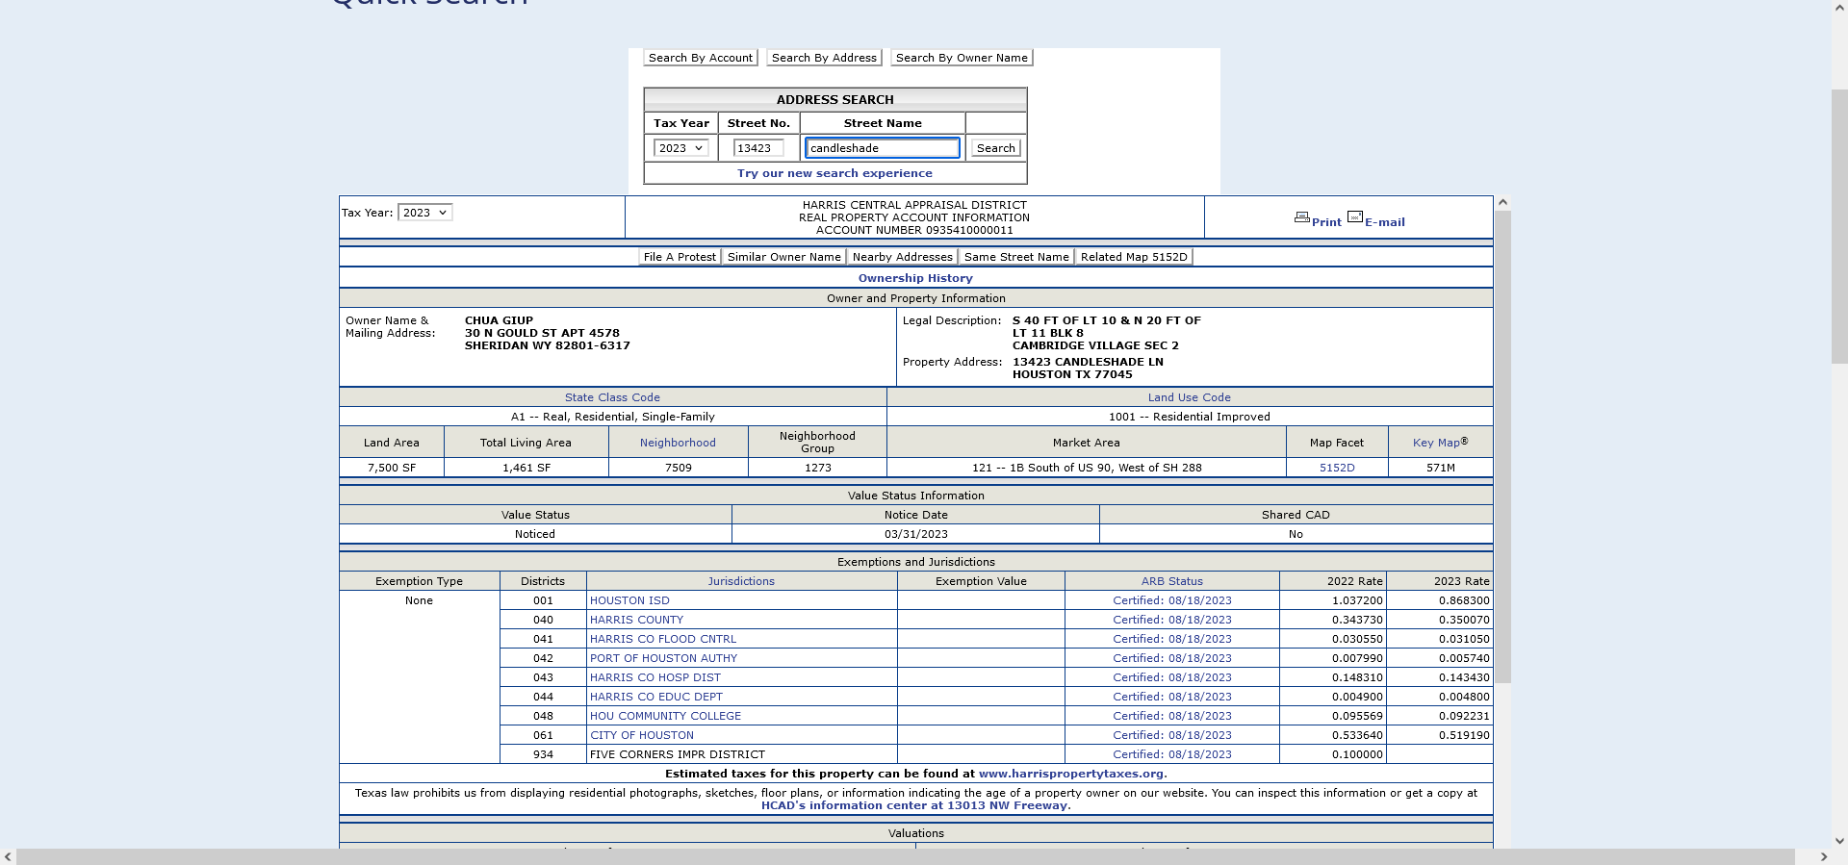This screenshot has height=865, width=1848.
Task: Click the notice date 03/31/2023
Action: click(915, 534)
